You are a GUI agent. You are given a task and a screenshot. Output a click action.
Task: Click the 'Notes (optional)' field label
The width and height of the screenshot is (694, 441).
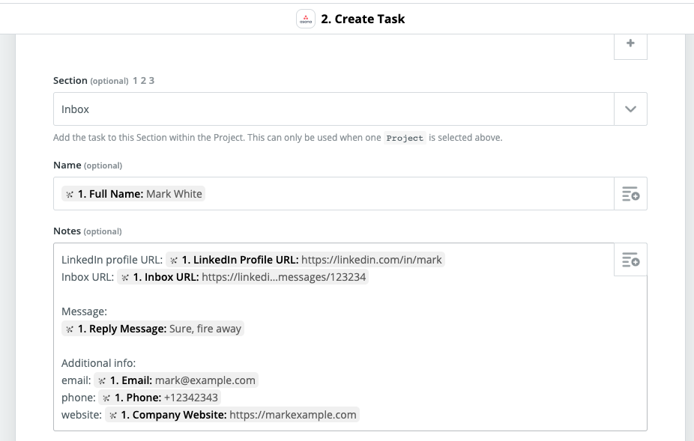click(88, 231)
